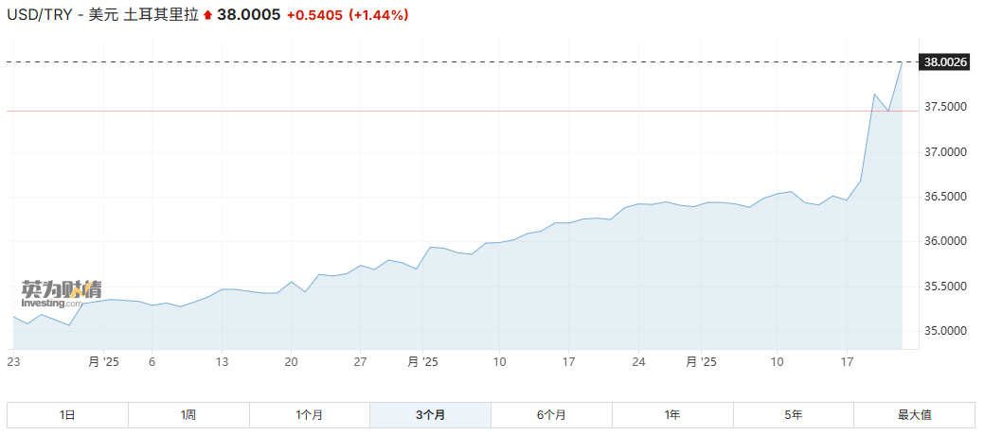Open the 1年 range view
The width and height of the screenshot is (984, 435).
[672, 414]
